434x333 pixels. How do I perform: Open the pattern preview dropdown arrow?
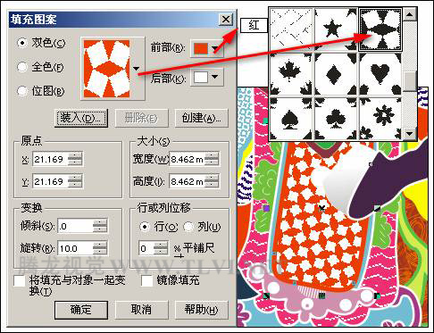[137, 69]
